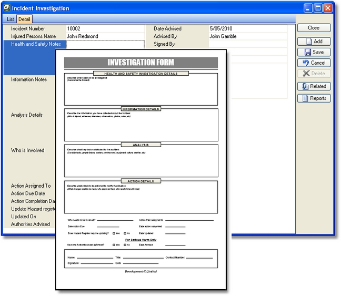
Task: Click the greyed-out Delete button
Action: (314, 74)
